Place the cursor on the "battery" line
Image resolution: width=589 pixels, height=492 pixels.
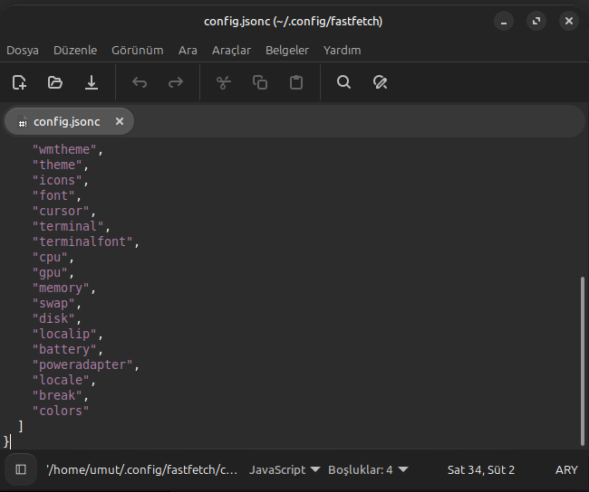pyautogui.click(x=68, y=349)
